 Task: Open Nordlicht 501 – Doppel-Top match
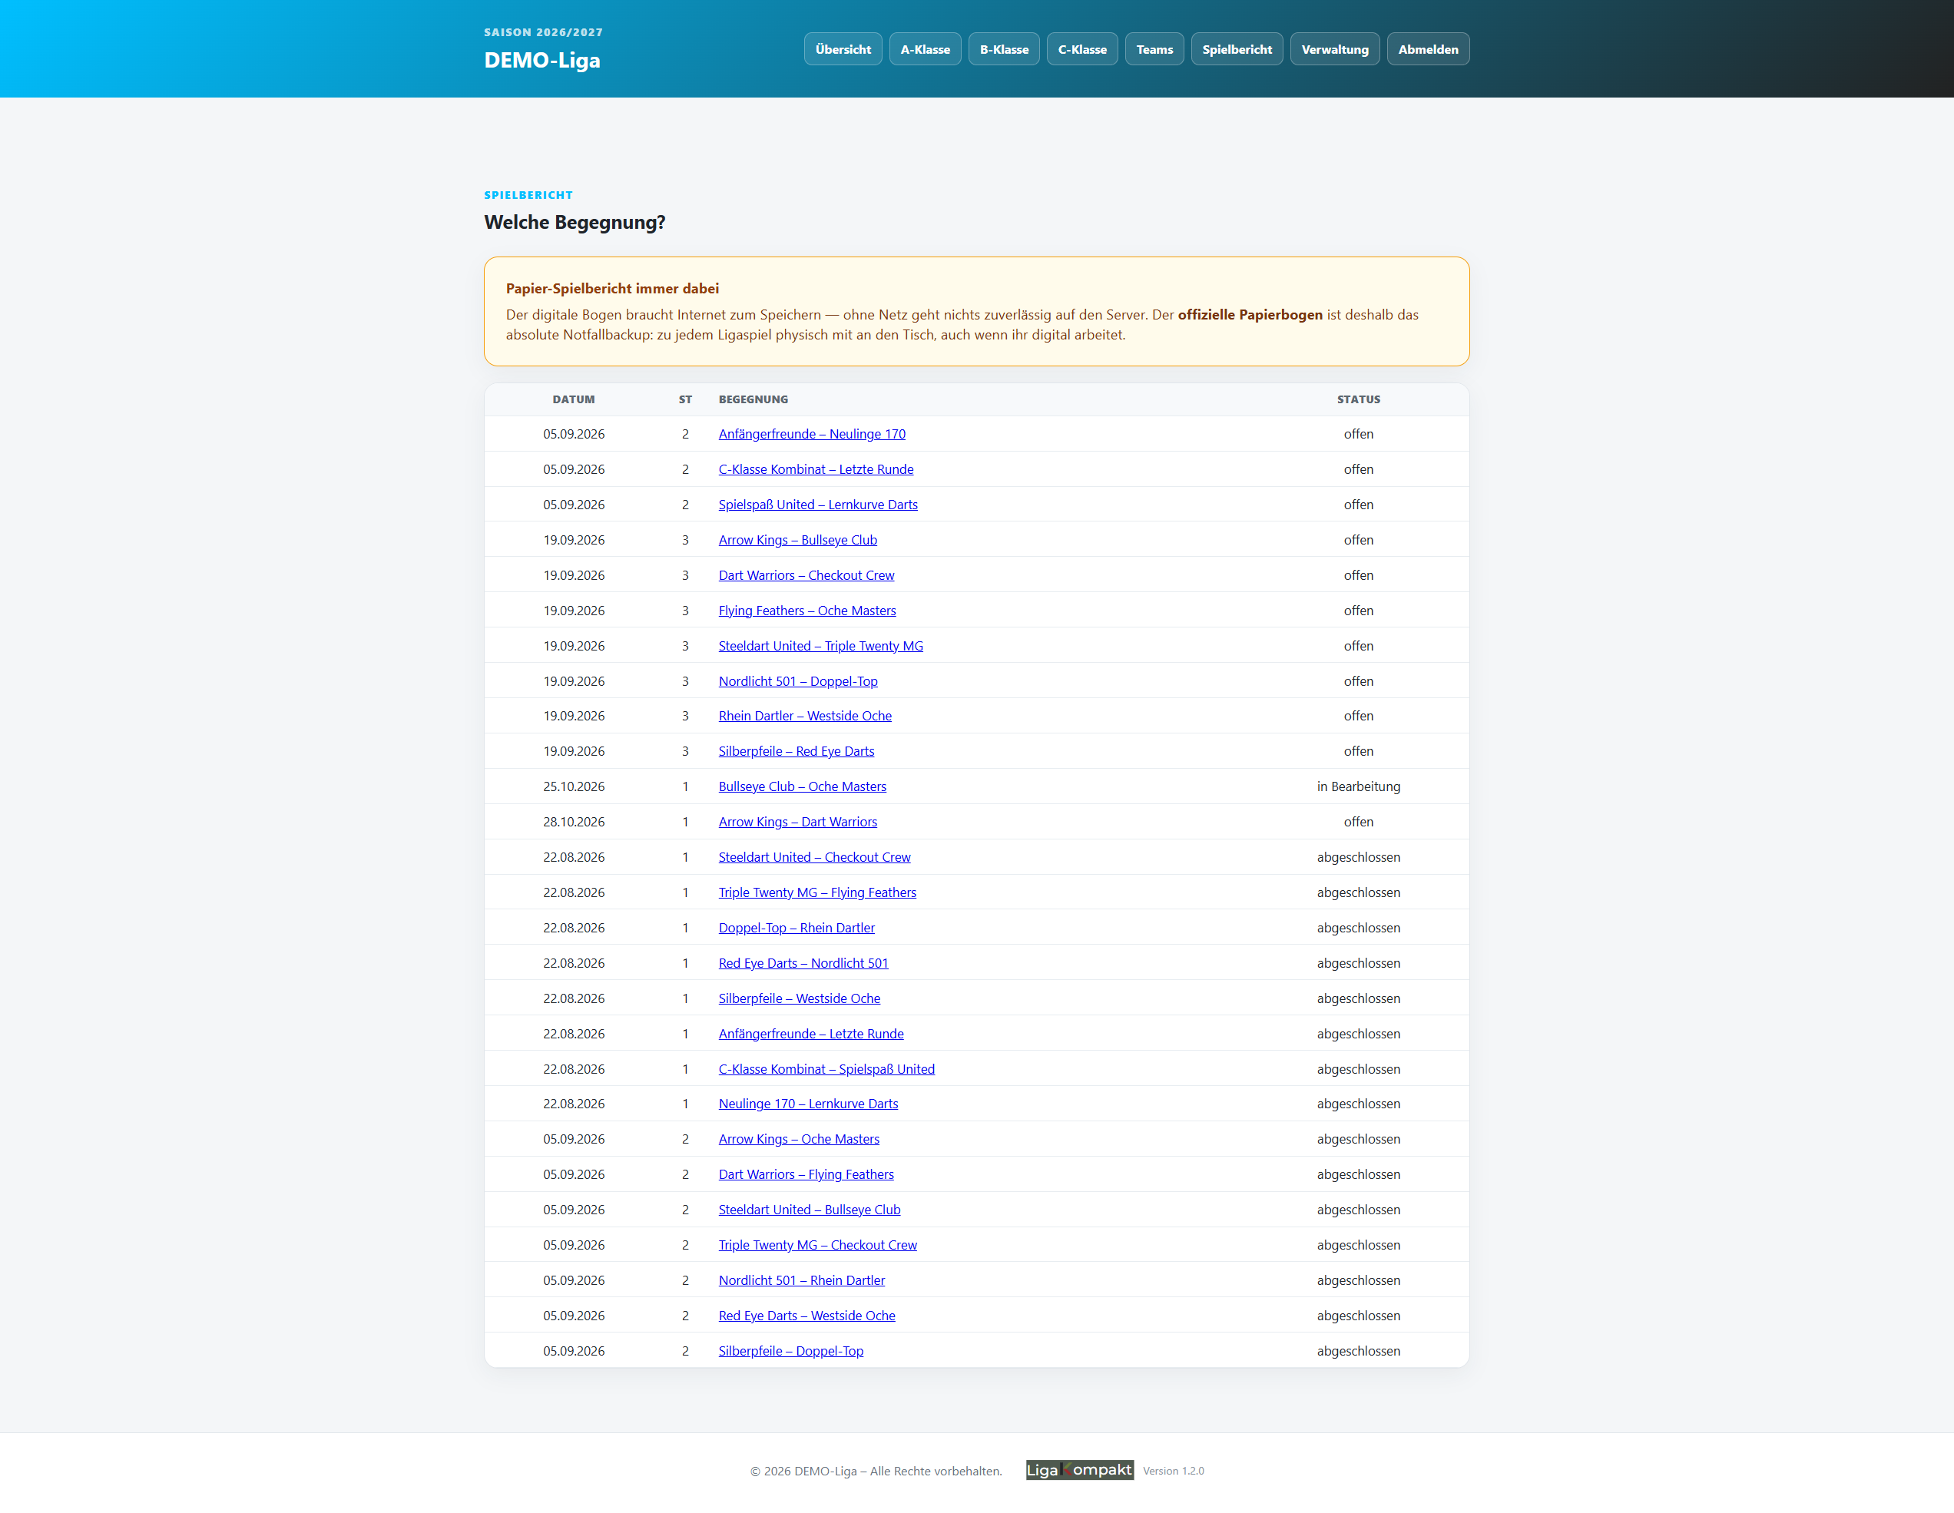(x=798, y=681)
